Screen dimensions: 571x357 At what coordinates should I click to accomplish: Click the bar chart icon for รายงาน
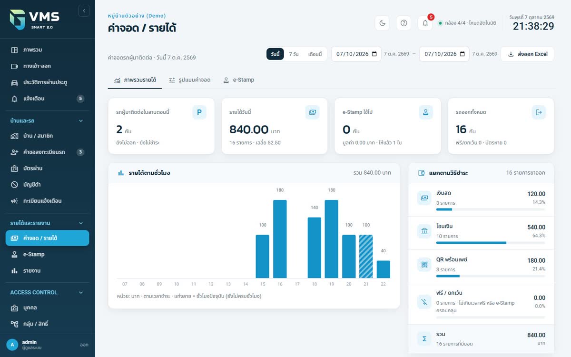(14, 271)
